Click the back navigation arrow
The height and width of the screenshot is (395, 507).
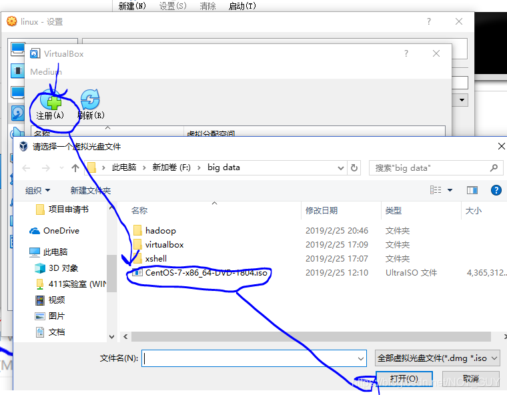[26, 168]
